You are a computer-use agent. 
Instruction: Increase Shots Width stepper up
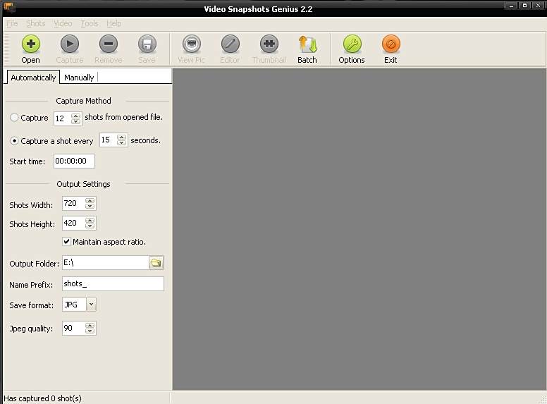(90, 201)
